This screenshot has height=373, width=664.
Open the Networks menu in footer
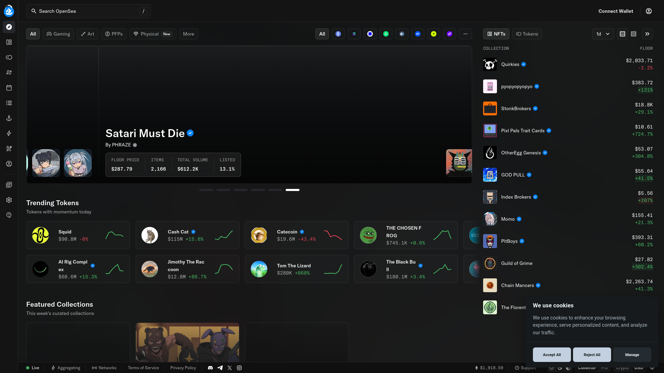click(x=104, y=368)
